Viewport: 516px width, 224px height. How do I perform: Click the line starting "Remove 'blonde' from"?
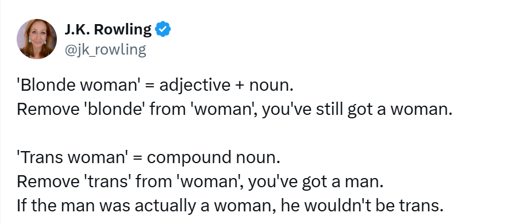click(234, 110)
